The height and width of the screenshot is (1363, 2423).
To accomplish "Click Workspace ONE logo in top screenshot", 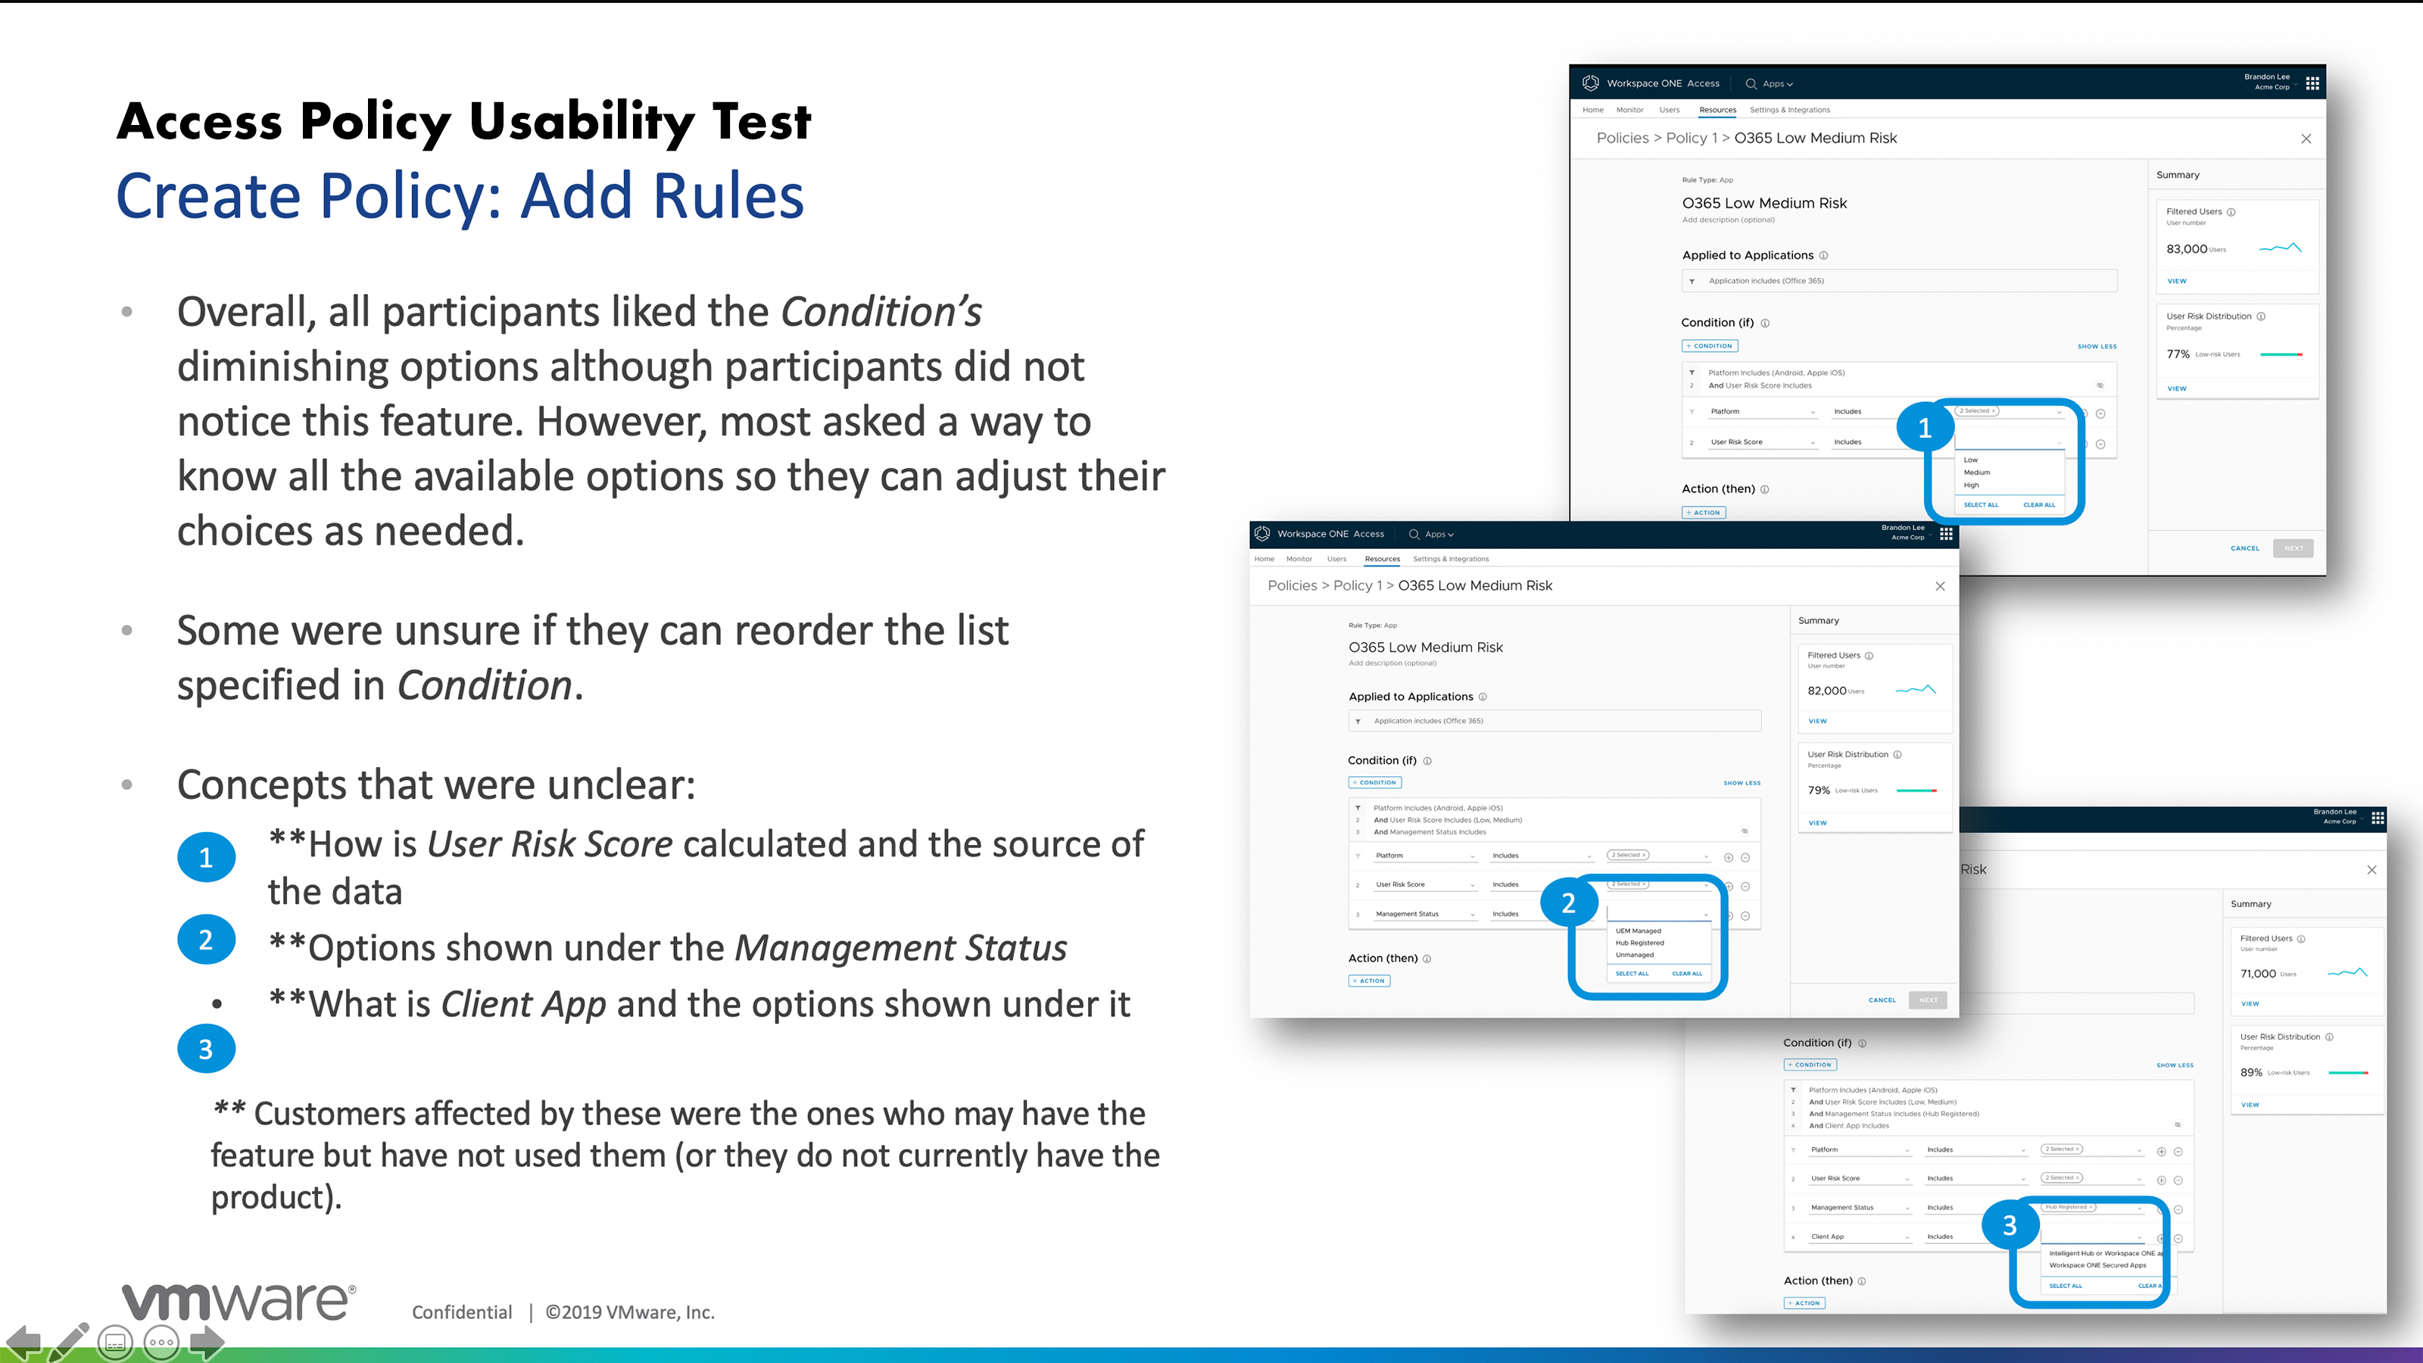I will tap(1591, 83).
